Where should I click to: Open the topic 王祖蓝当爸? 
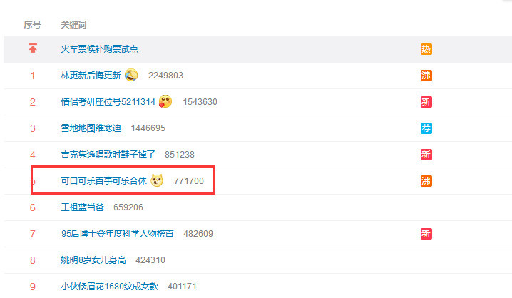83,207
